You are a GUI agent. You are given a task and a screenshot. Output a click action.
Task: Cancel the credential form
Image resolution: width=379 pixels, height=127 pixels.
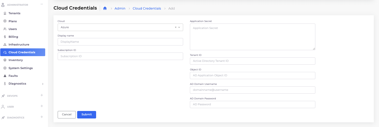click(x=67, y=115)
